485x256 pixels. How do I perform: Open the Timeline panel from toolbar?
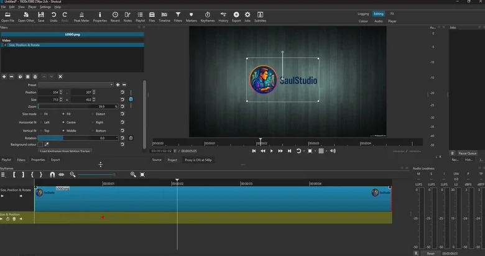pyautogui.click(x=164, y=17)
